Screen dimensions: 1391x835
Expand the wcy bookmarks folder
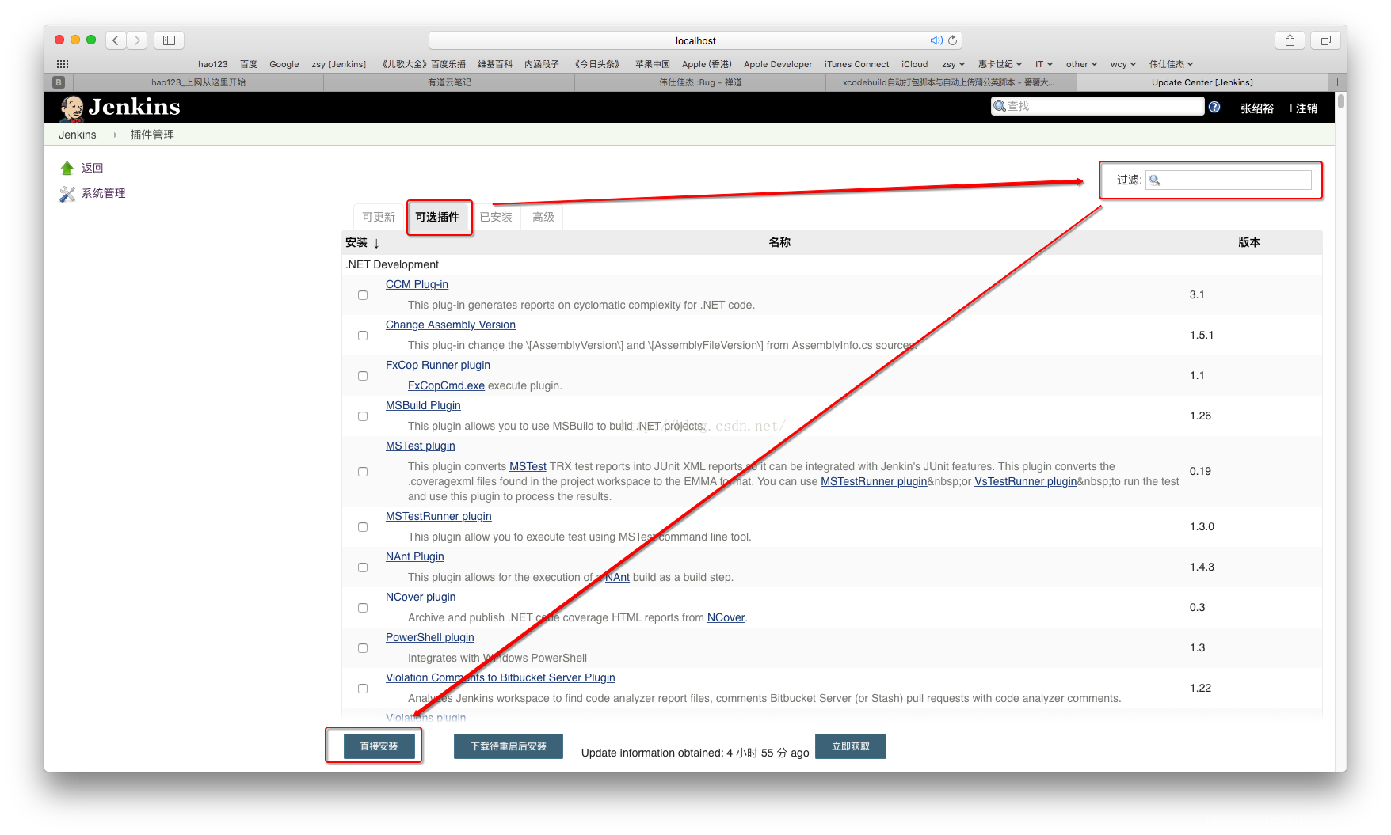click(1123, 64)
